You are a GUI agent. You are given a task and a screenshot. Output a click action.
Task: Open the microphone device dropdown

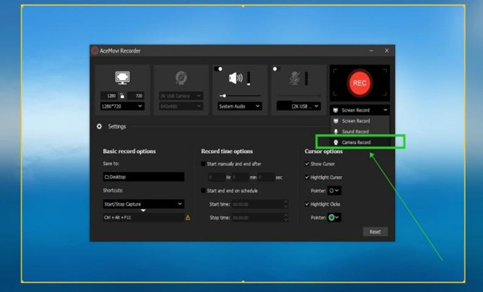tap(299, 106)
